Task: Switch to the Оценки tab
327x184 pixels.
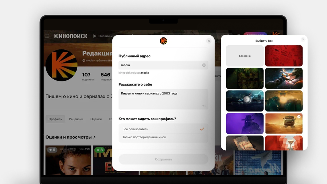Action: (96, 119)
